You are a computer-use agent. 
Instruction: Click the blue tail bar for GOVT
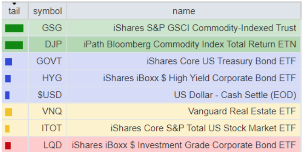[x=8, y=62]
